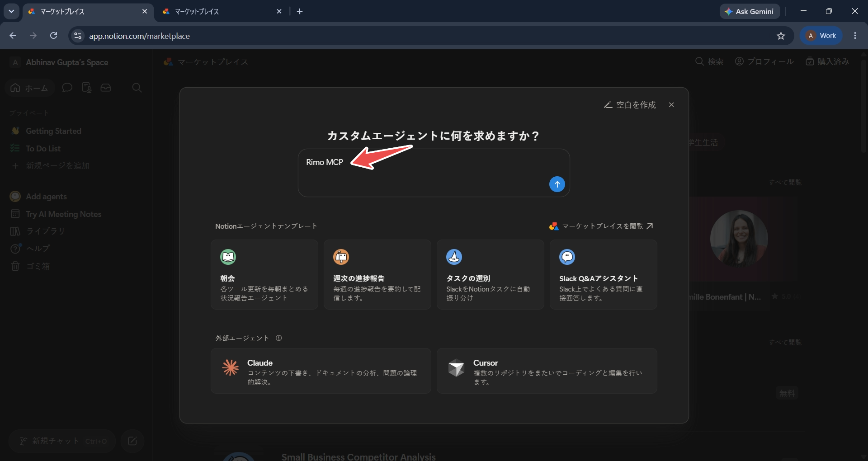Click the page scrollbar on the right edge
Viewport: 868px width, 461px height.
click(x=863, y=106)
